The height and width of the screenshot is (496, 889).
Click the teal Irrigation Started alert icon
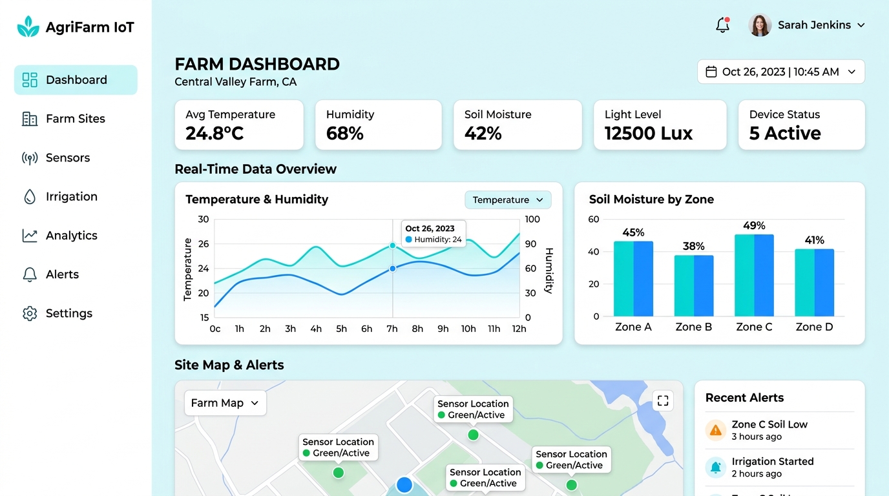click(715, 468)
